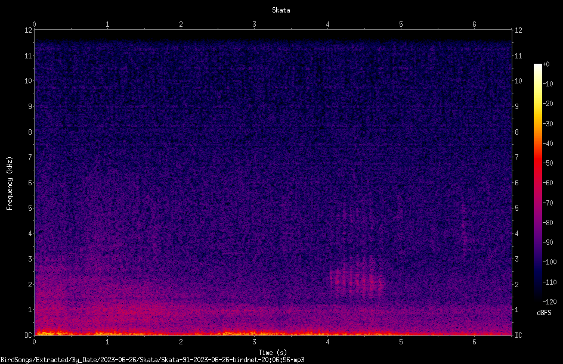Click the "DC" label on the left frequency axis

coord(28,335)
